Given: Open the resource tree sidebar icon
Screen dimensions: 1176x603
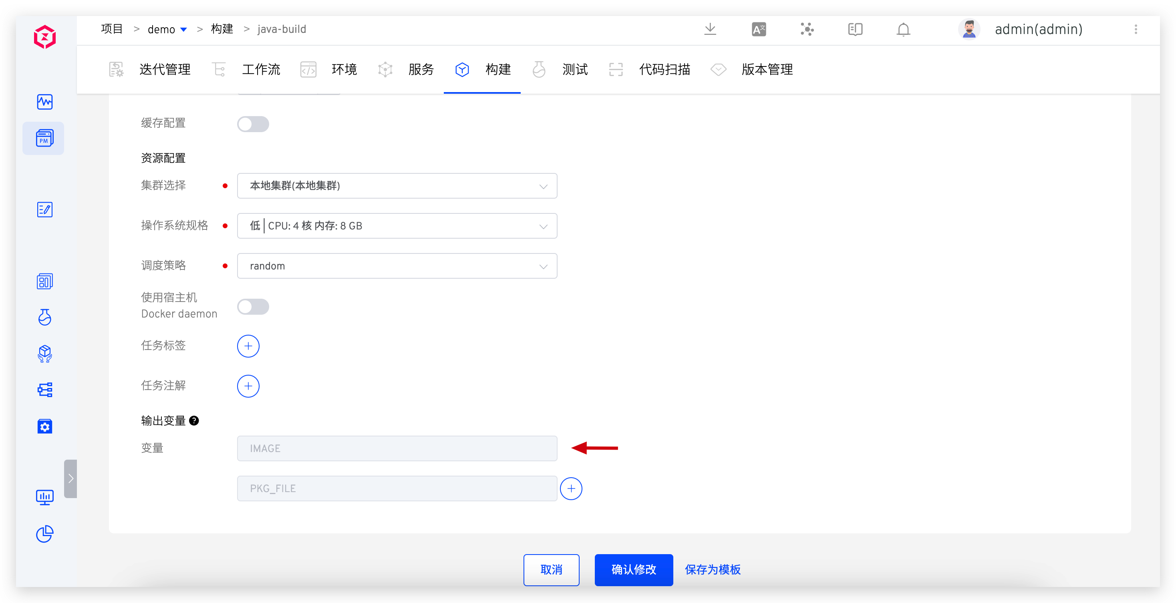Looking at the screenshot, I should pyautogui.click(x=45, y=389).
